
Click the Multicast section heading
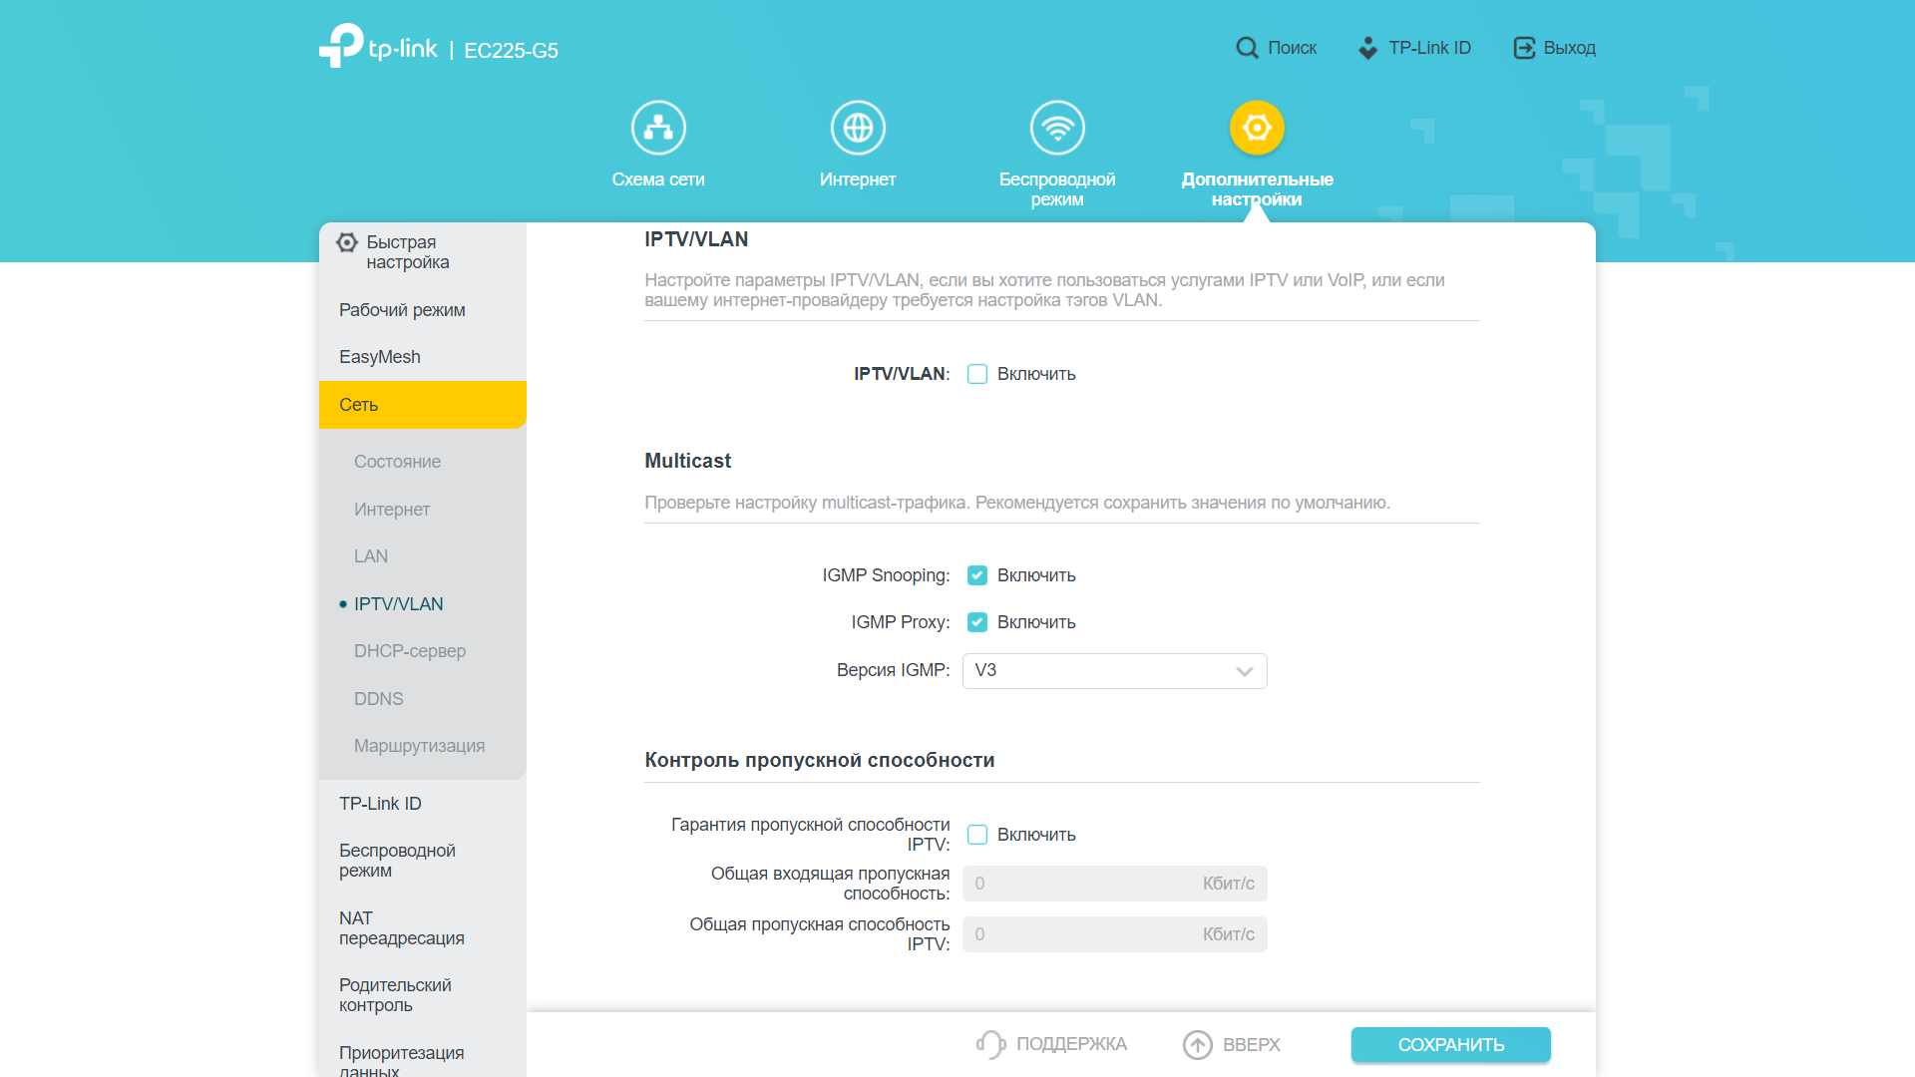tap(688, 461)
